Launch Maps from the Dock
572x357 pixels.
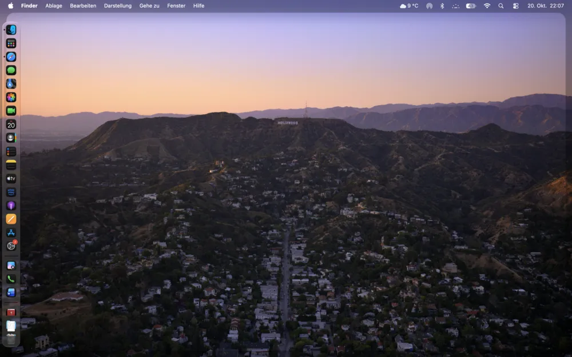point(11,84)
